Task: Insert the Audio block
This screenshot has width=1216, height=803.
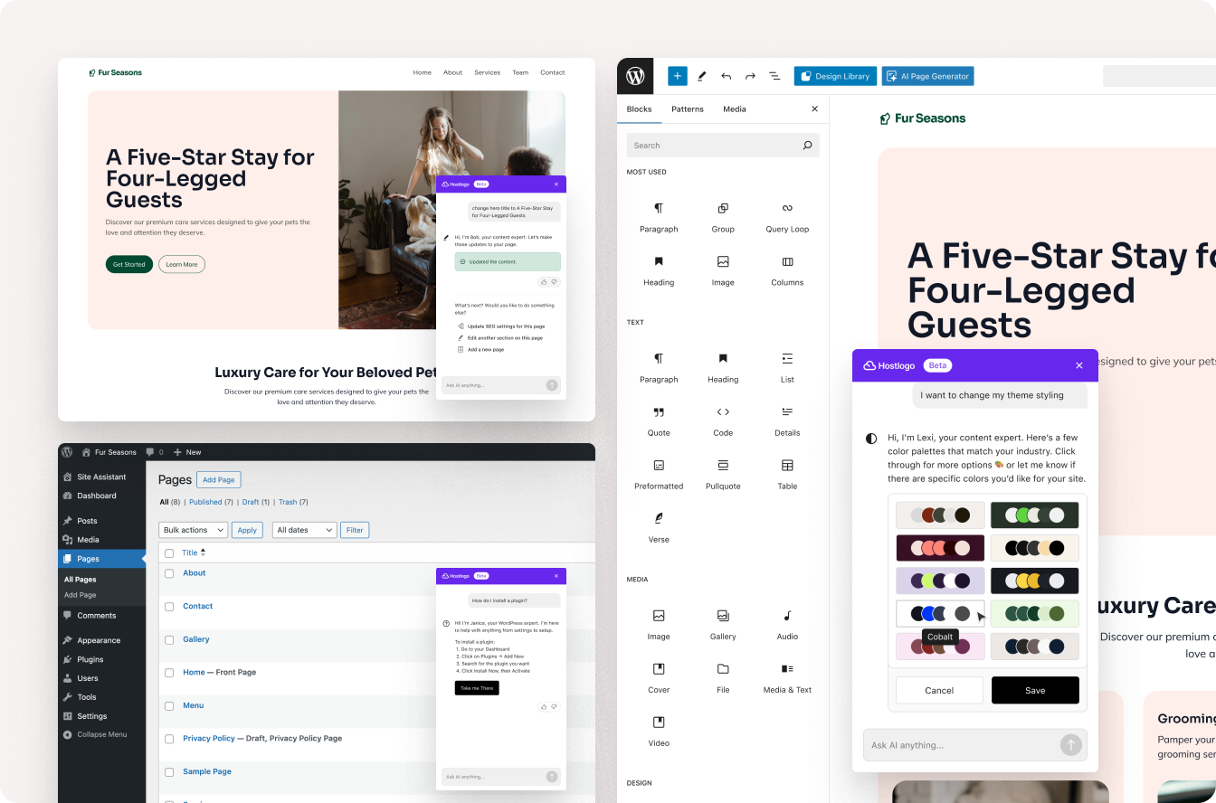Action: 787,625
